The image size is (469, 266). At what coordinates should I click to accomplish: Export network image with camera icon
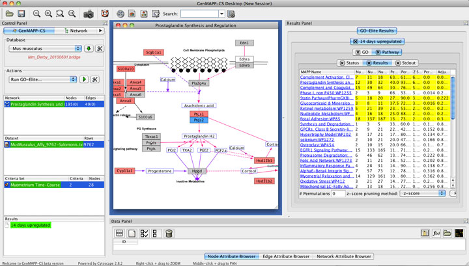click(88, 14)
